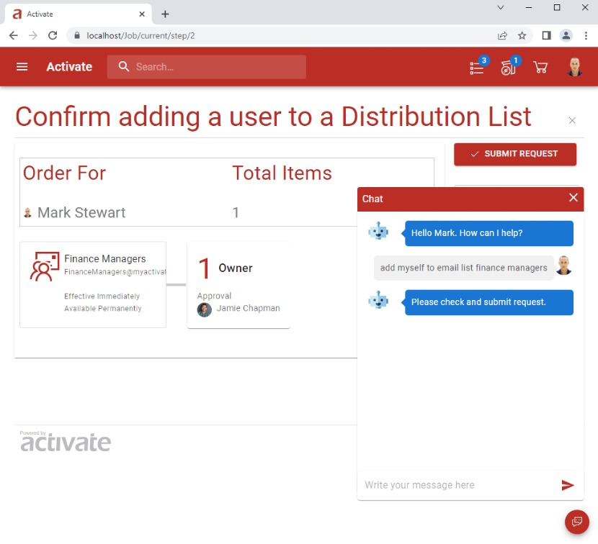Bookmark this page with the star icon

click(x=522, y=36)
